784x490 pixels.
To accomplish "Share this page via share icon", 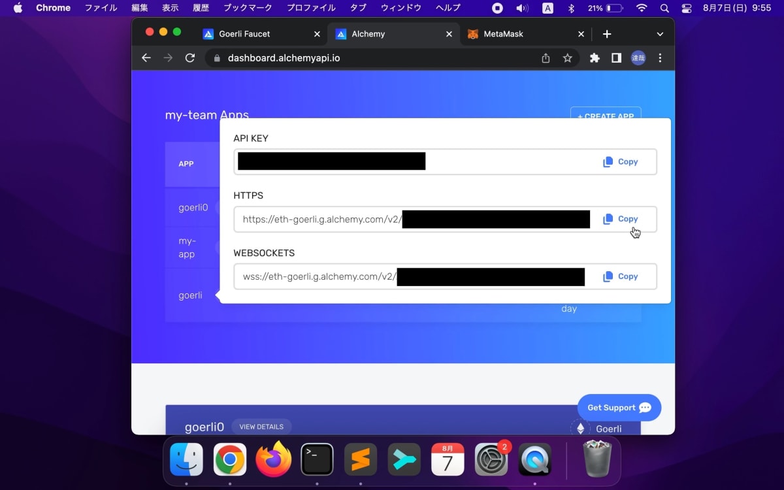I will (546, 58).
